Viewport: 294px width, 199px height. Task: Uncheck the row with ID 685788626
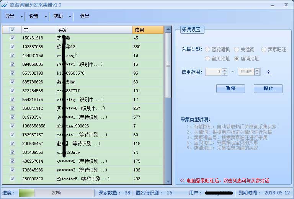(x=12, y=82)
